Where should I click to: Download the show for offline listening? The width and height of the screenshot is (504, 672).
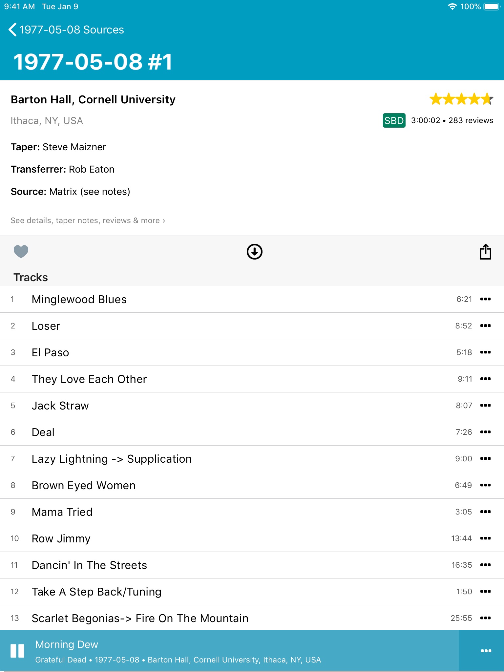(x=254, y=252)
